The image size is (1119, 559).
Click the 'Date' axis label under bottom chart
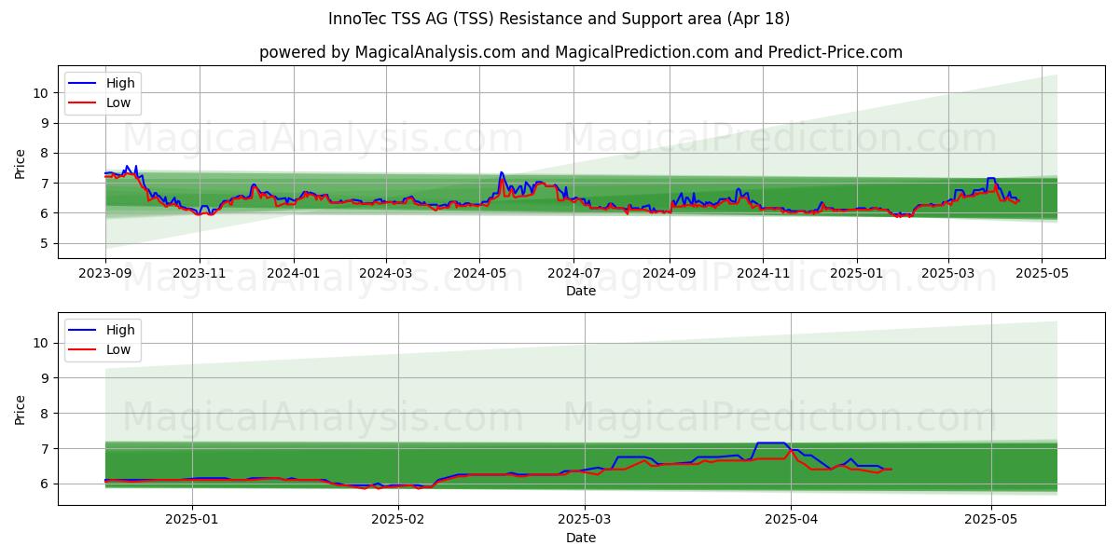580,538
